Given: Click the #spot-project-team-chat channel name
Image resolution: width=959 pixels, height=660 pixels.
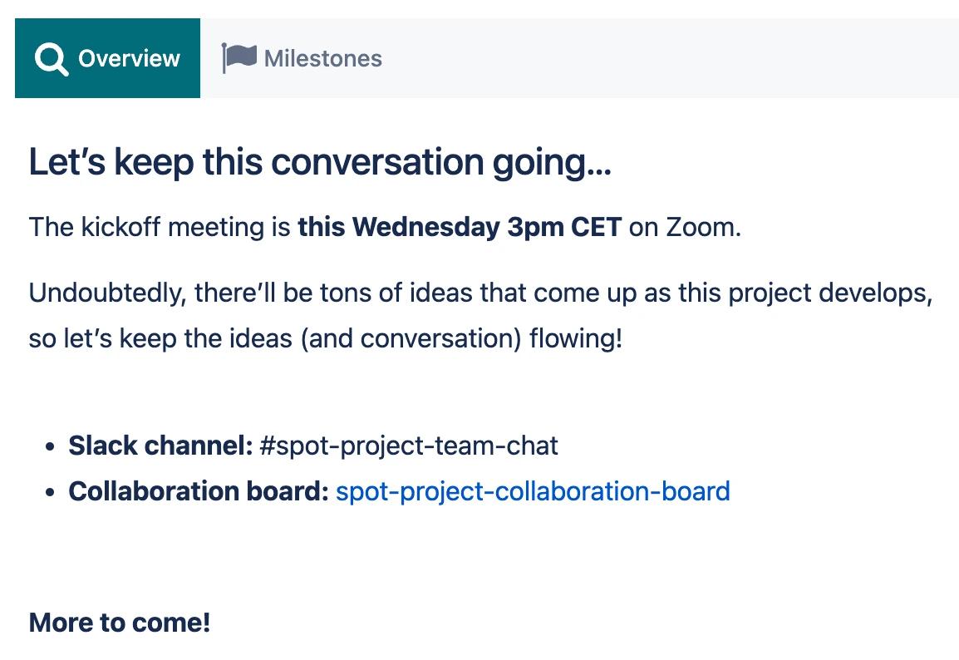Looking at the screenshot, I should 409,446.
